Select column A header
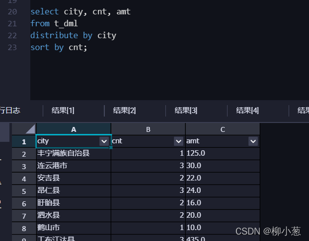The height and width of the screenshot is (241, 309). click(x=74, y=129)
